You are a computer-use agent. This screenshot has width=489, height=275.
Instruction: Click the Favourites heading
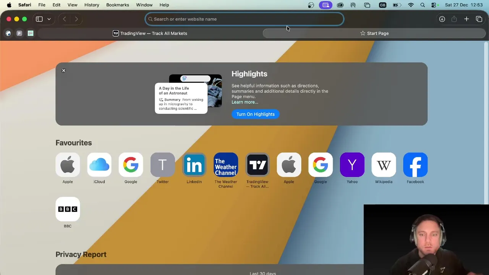coord(74,143)
